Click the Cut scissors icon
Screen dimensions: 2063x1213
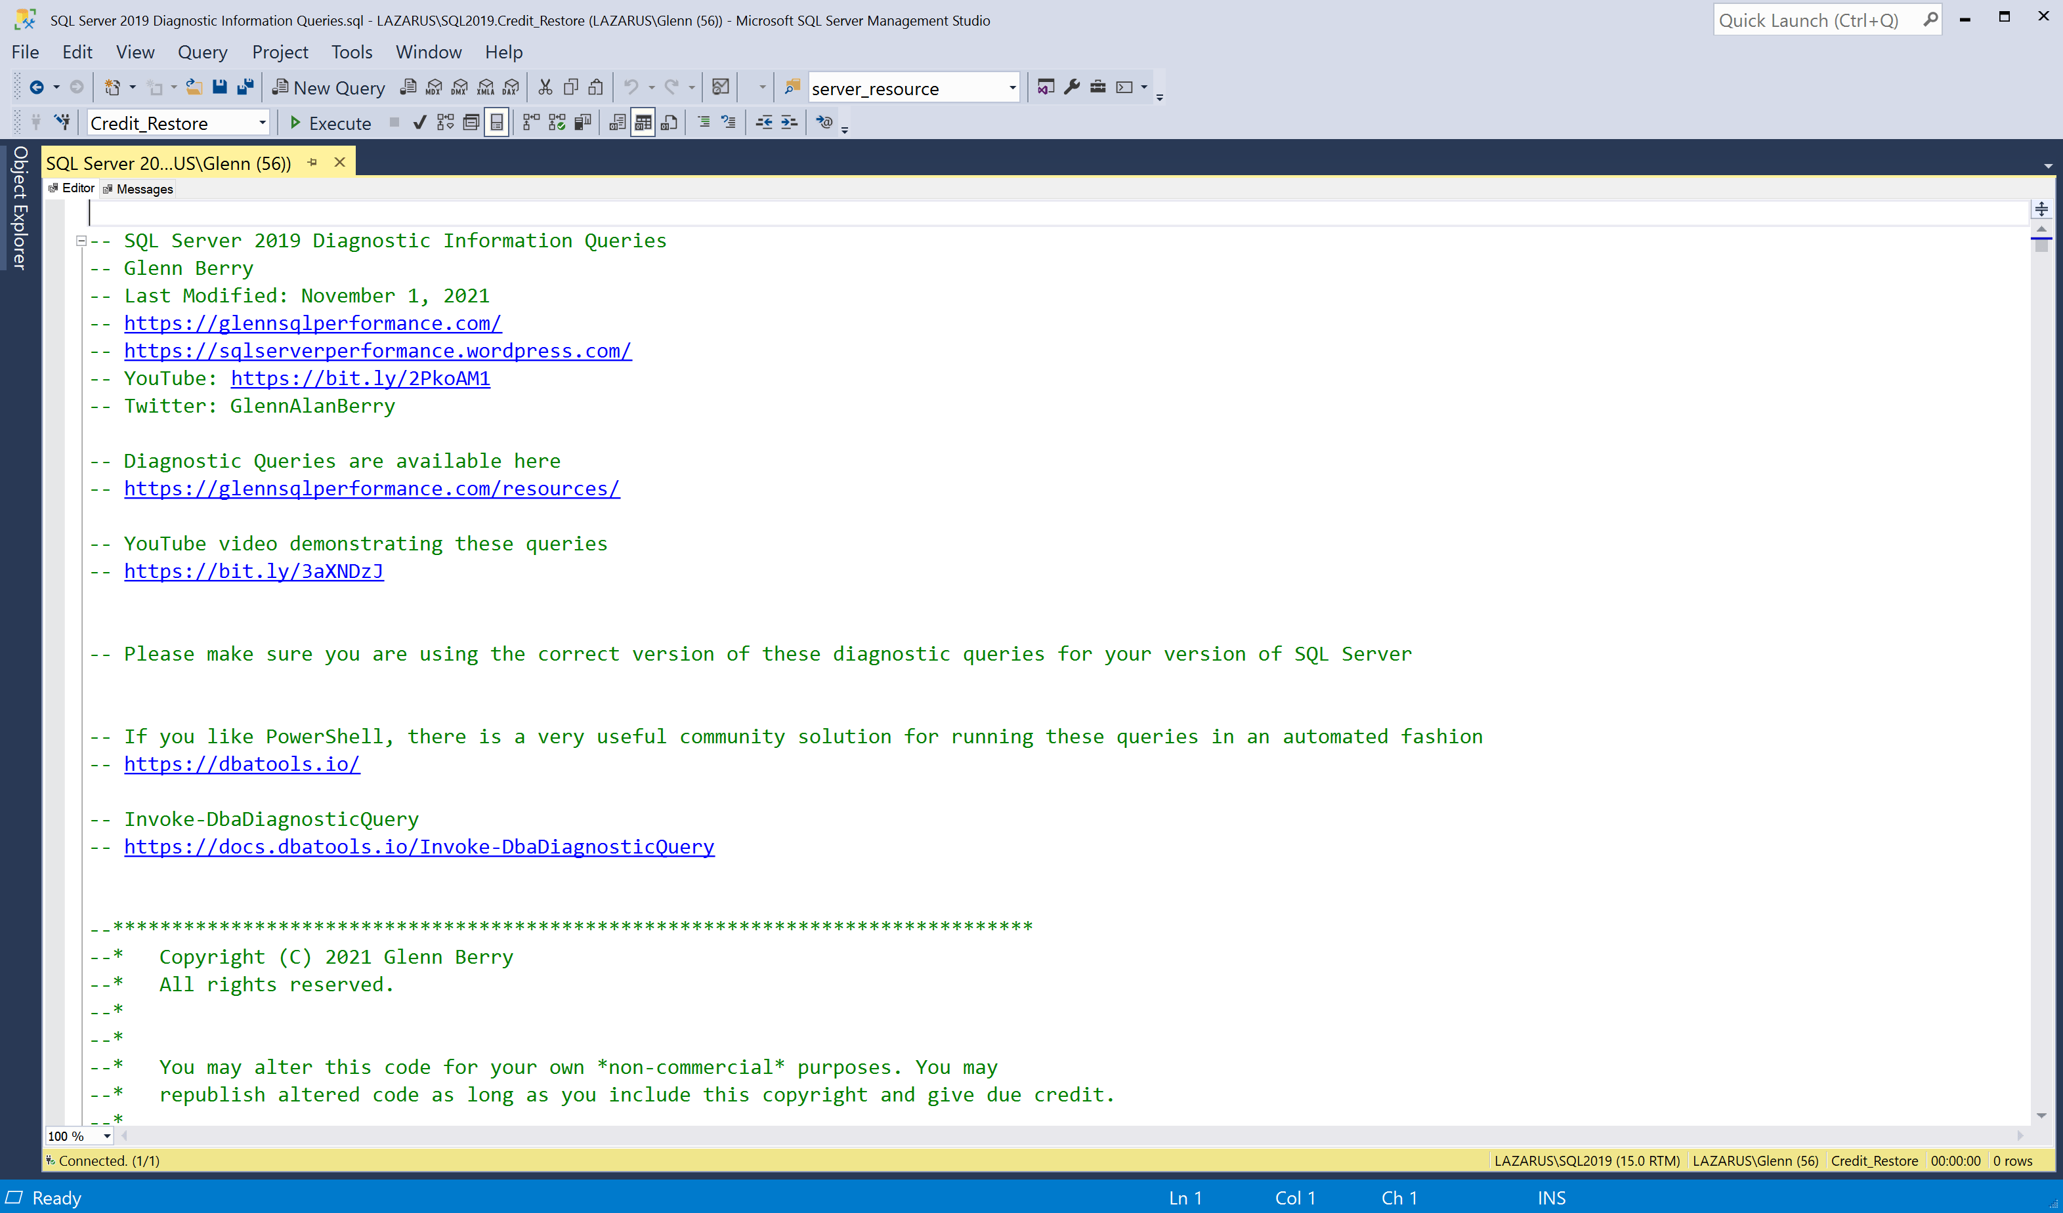coord(545,87)
